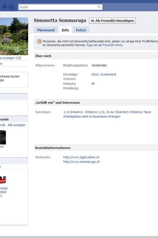Follow 'füge sie als Freundin hinzu' link
This screenshot has width=158, height=238.
pyautogui.click(x=105, y=45)
